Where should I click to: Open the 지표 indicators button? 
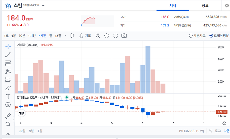[85, 36]
